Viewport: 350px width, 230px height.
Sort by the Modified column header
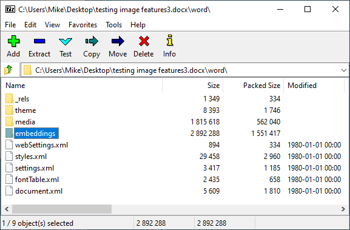(x=314, y=86)
